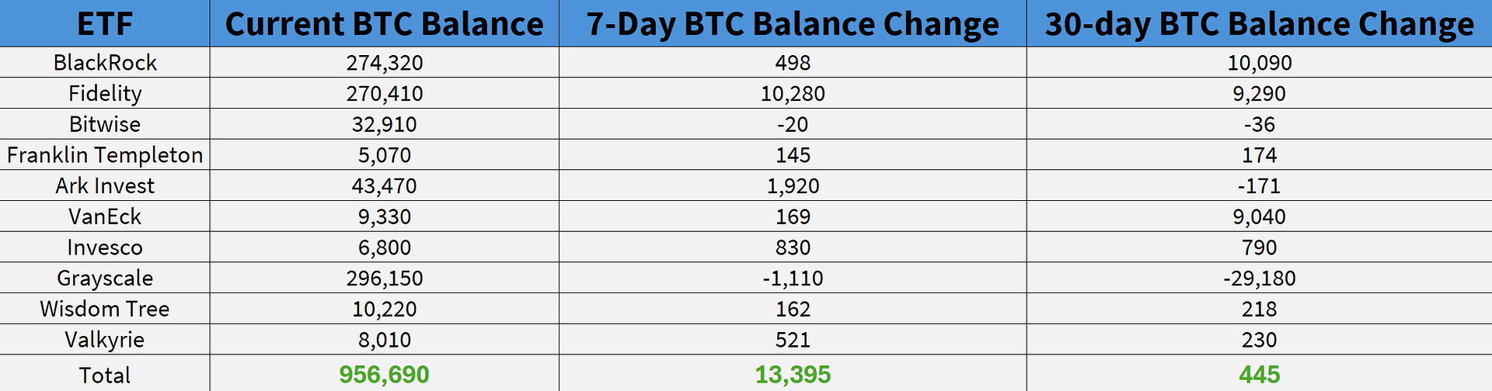Select the Wisdom Tree row label

tap(105, 309)
